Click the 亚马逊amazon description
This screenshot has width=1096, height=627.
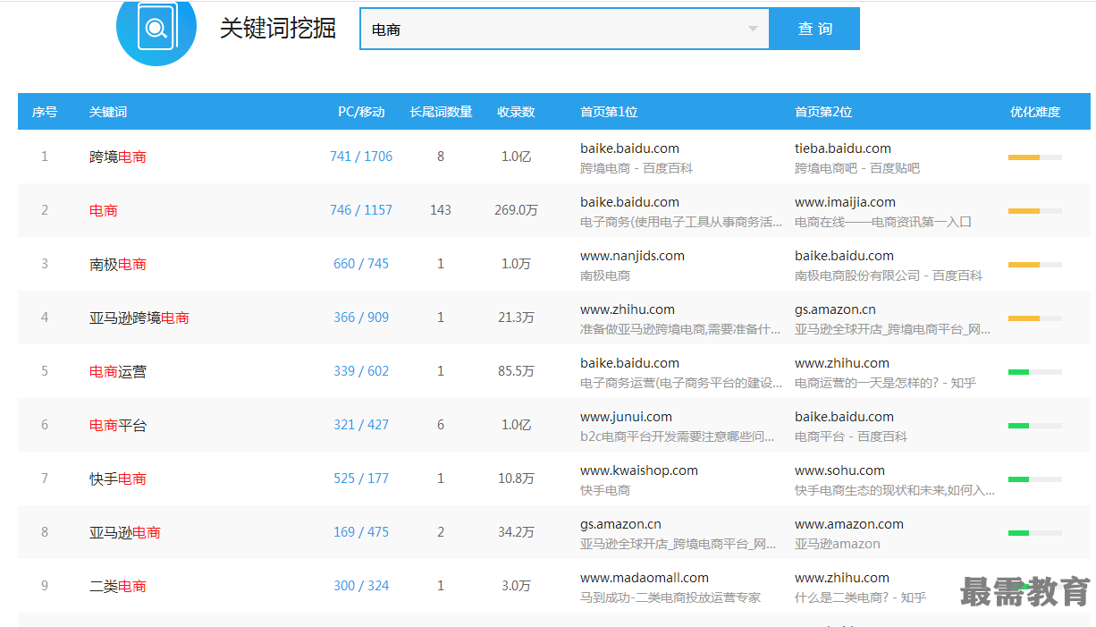[x=838, y=544]
